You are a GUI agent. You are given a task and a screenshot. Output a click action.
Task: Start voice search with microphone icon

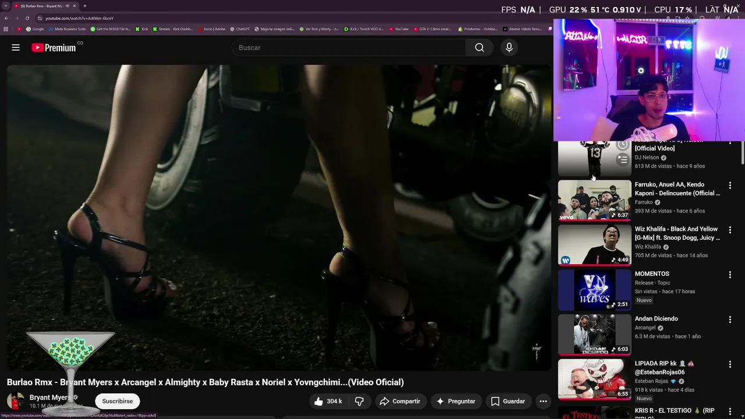point(509,48)
